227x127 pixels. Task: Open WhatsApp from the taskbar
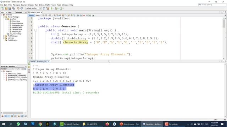pyautogui.click(x=18, y=124)
